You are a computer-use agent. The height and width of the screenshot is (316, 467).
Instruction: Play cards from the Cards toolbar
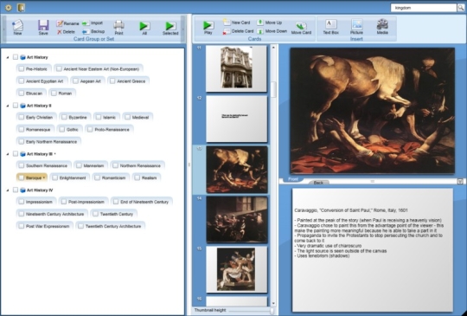[x=208, y=27]
